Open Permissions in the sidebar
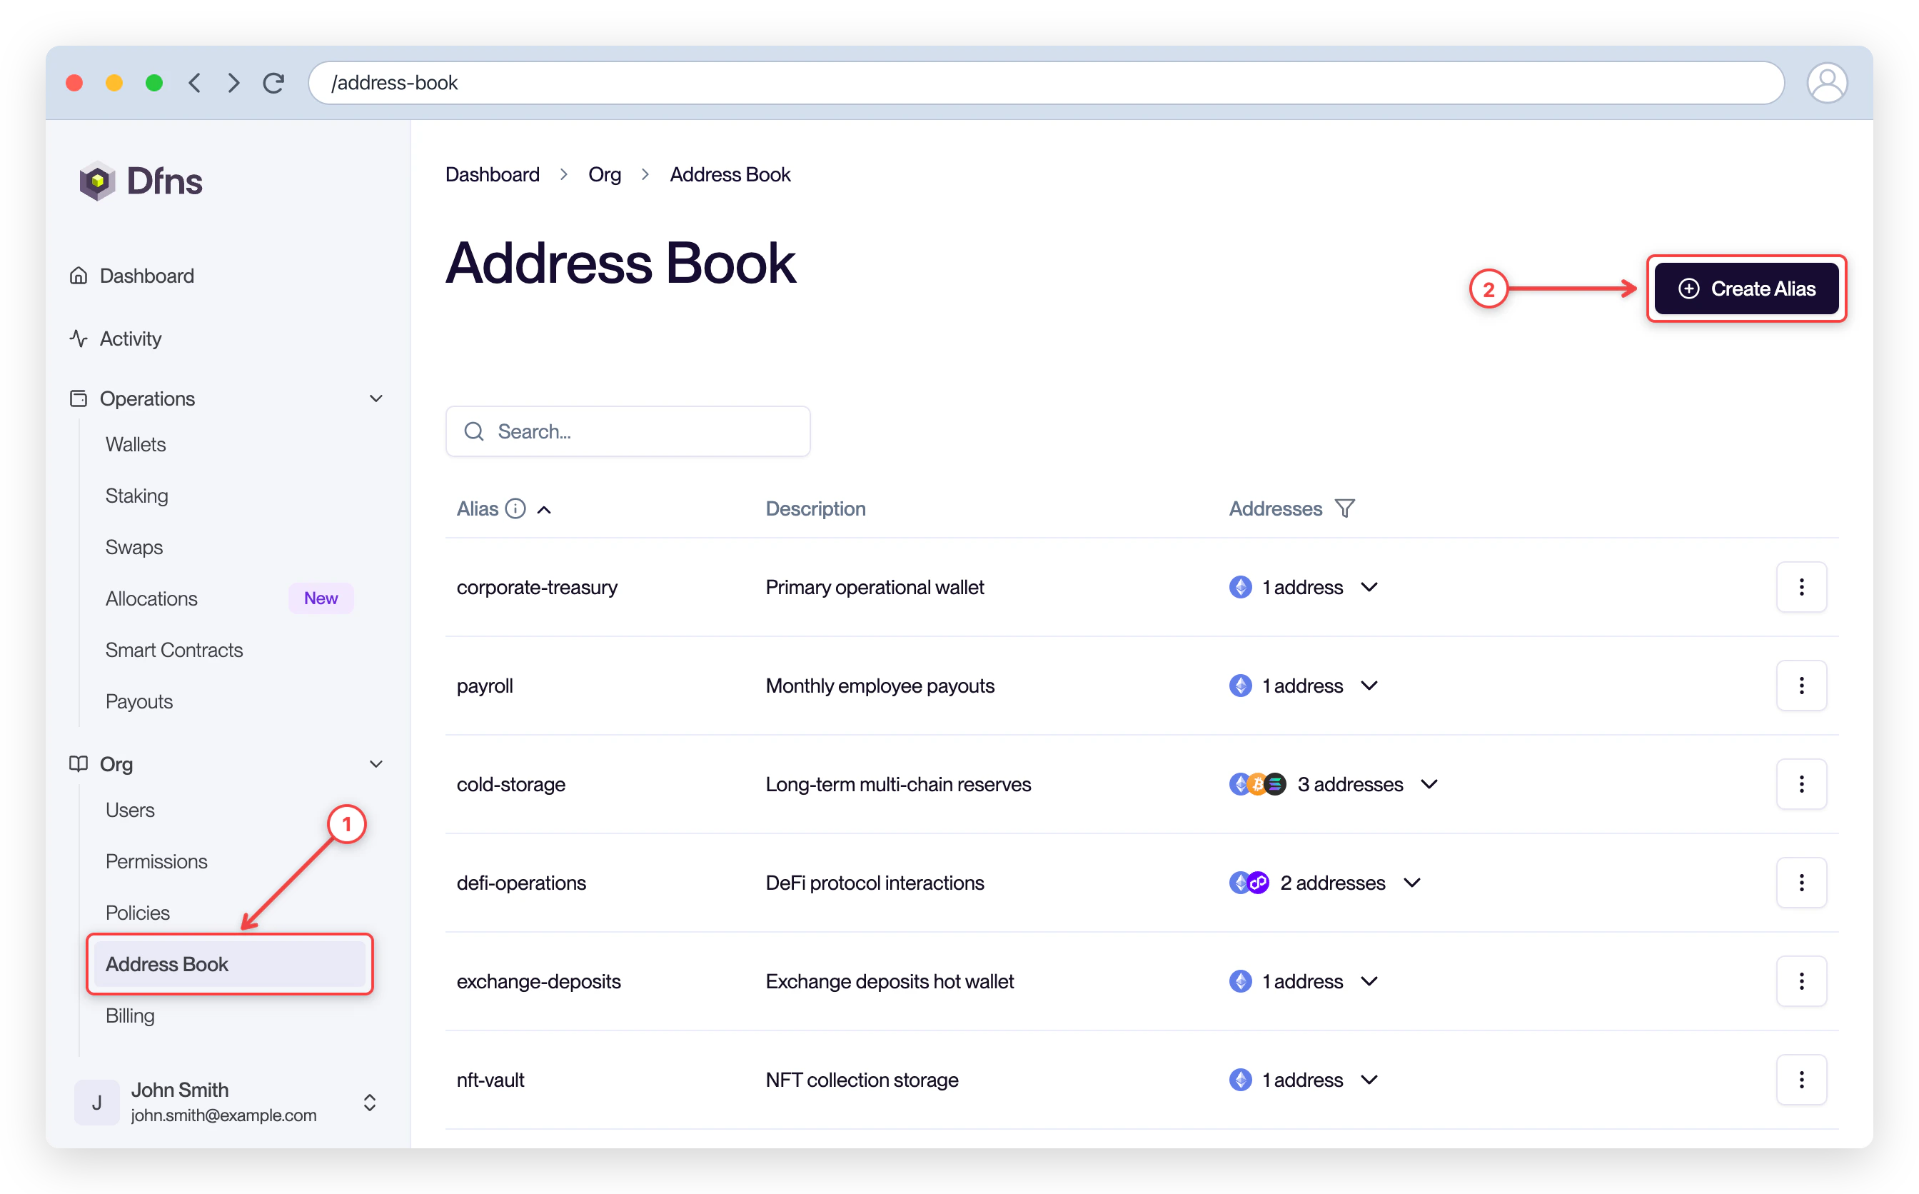 click(156, 861)
